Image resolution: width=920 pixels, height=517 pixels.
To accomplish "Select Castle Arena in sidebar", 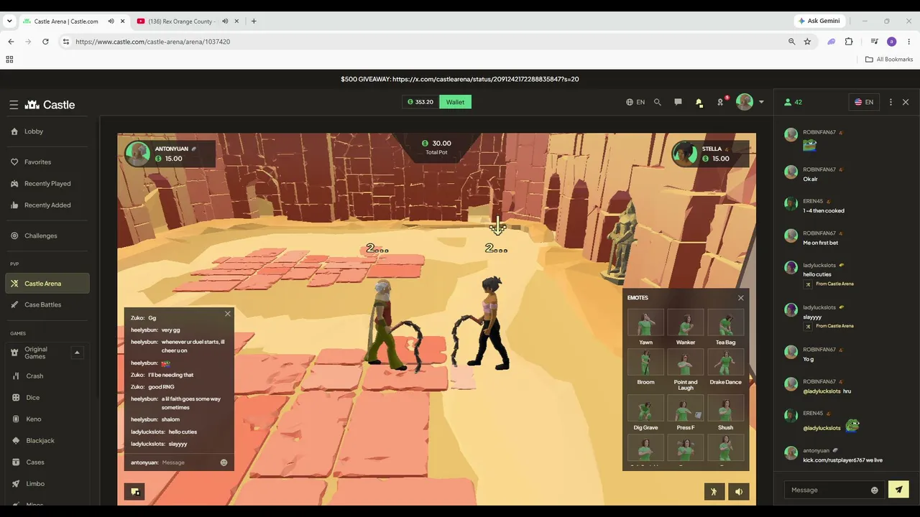I will tap(47, 284).
